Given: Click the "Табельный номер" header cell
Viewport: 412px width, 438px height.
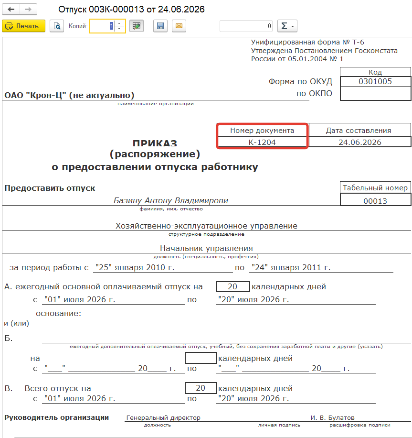Looking at the screenshot, I should pos(375,188).
